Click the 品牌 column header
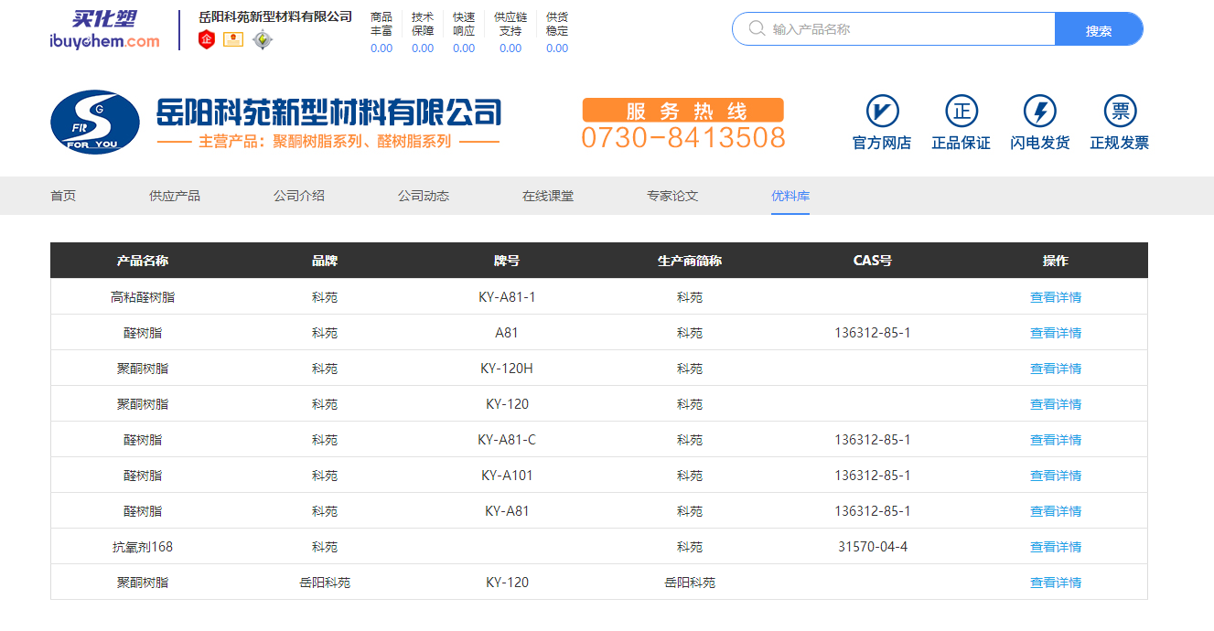This screenshot has height=631, width=1214. click(325, 261)
